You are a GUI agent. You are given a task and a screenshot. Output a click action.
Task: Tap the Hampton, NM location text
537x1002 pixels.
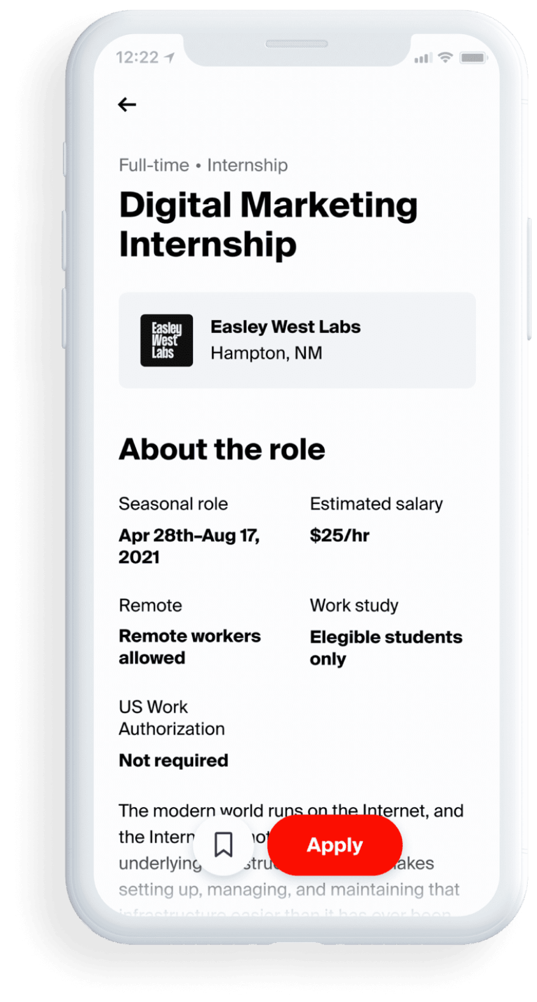[x=266, y=353]
